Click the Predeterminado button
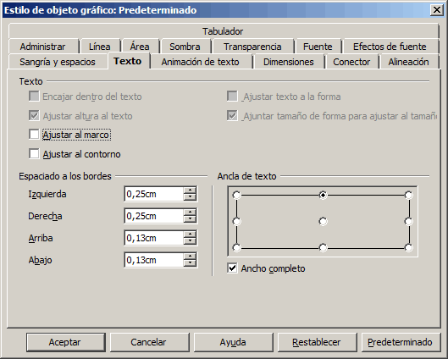448x359 pixels. point(401,342)
